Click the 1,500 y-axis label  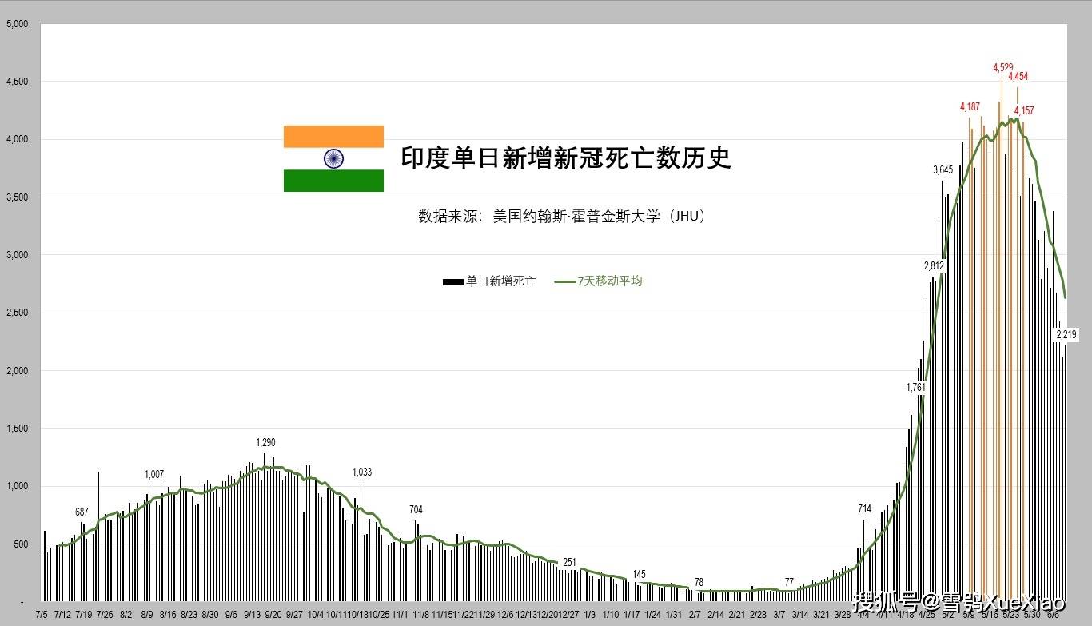click(x=17, y=429)
